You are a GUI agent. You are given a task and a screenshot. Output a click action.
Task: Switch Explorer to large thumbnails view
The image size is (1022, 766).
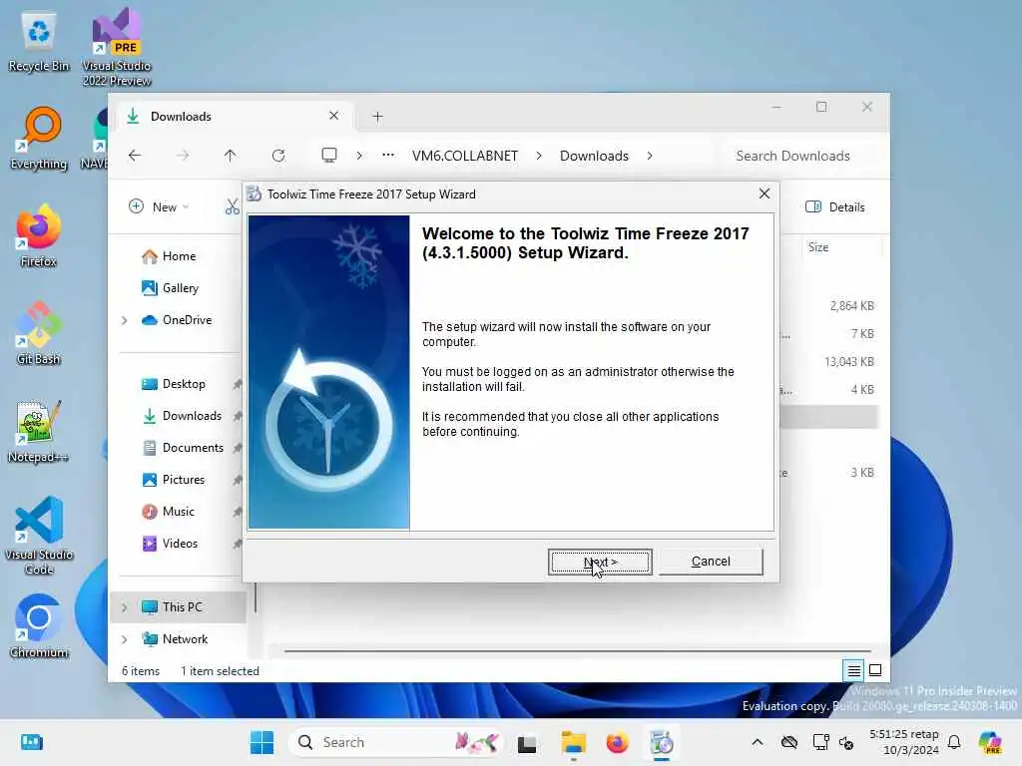pos(875,669)
